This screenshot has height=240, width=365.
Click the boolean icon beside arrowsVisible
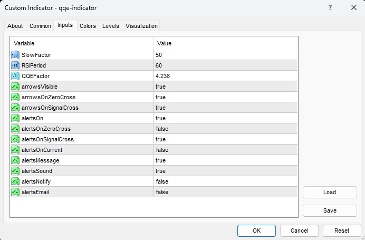[x=15, y=87]
